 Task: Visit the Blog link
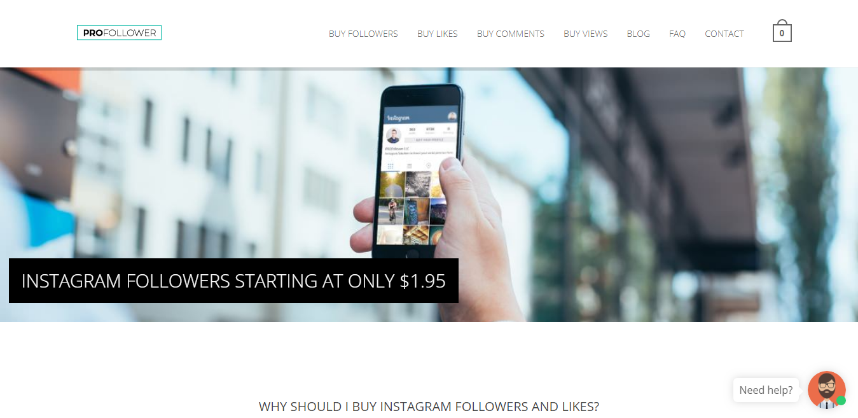[x=639, y=34]
